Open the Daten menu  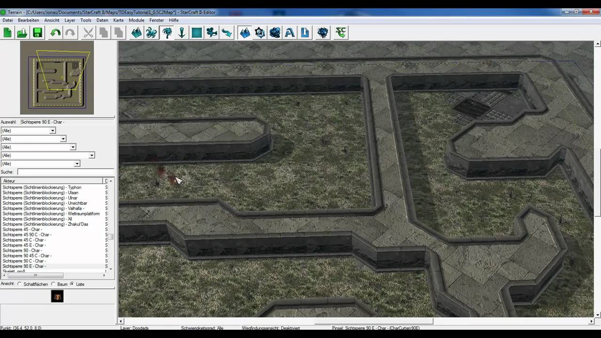click(x=102, y=20)
